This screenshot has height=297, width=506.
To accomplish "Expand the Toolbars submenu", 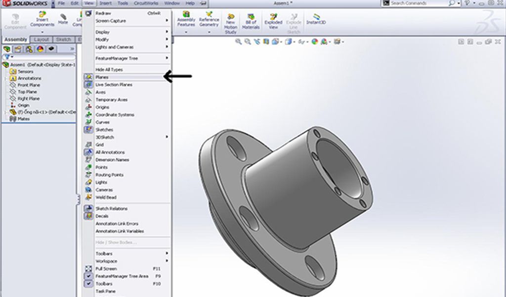I will click(126, 253).
